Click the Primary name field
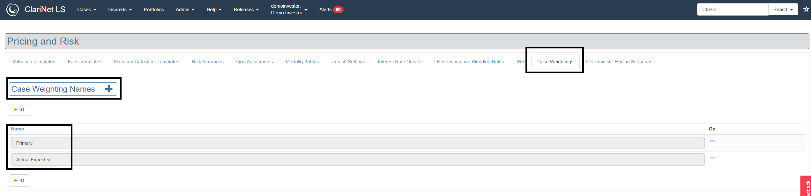811x196 pixels. (x=358, y=143)
